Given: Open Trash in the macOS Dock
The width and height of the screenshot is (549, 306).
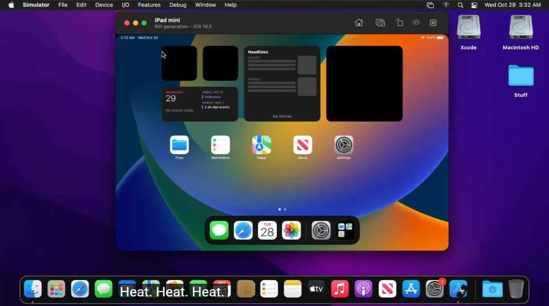Looking at the screenshot, I should pyautogui.click(x=516, y=289).
